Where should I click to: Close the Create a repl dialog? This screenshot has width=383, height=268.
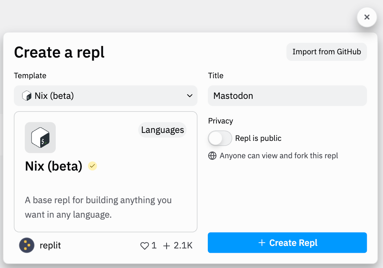367,17
